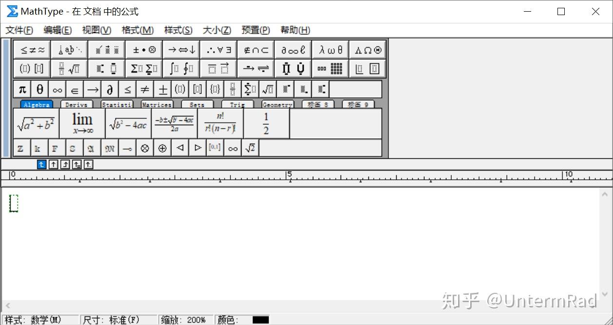Insert the not-equal symbol in small bar

tap(145, 90)
